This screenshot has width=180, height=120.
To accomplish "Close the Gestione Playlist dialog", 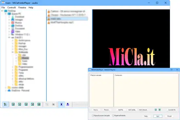I will click(x=177, y=70).
